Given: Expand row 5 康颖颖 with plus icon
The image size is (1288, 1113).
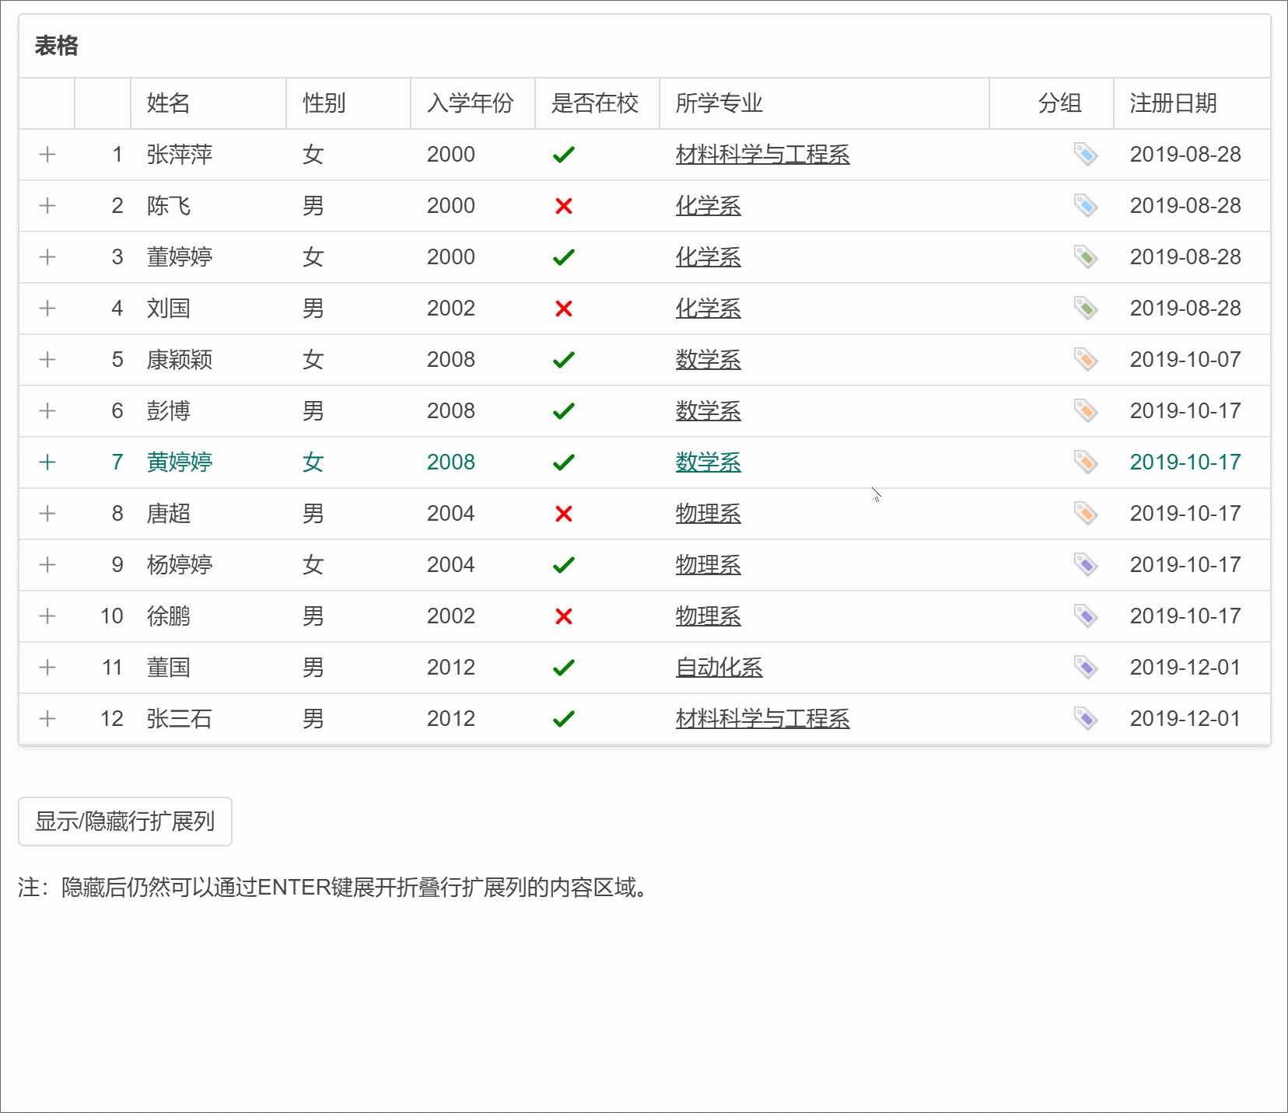Looking at the screenshot, I should (x=47, y=360).
